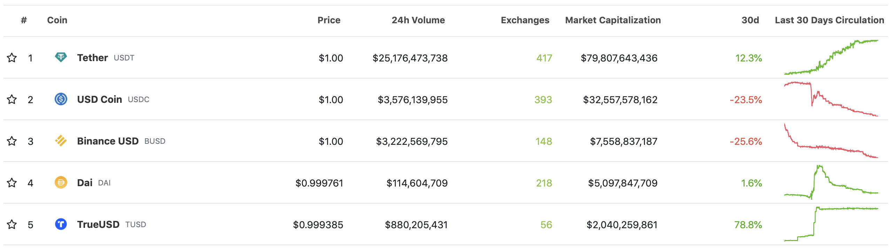Sort table by Price column header
The image size is (895, 248).
tap(329, 20)
